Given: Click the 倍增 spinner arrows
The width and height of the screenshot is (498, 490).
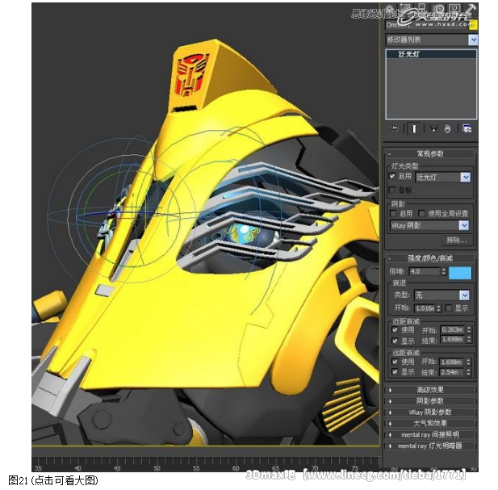Looking at the screenshot, I should (x=443, y=271).
